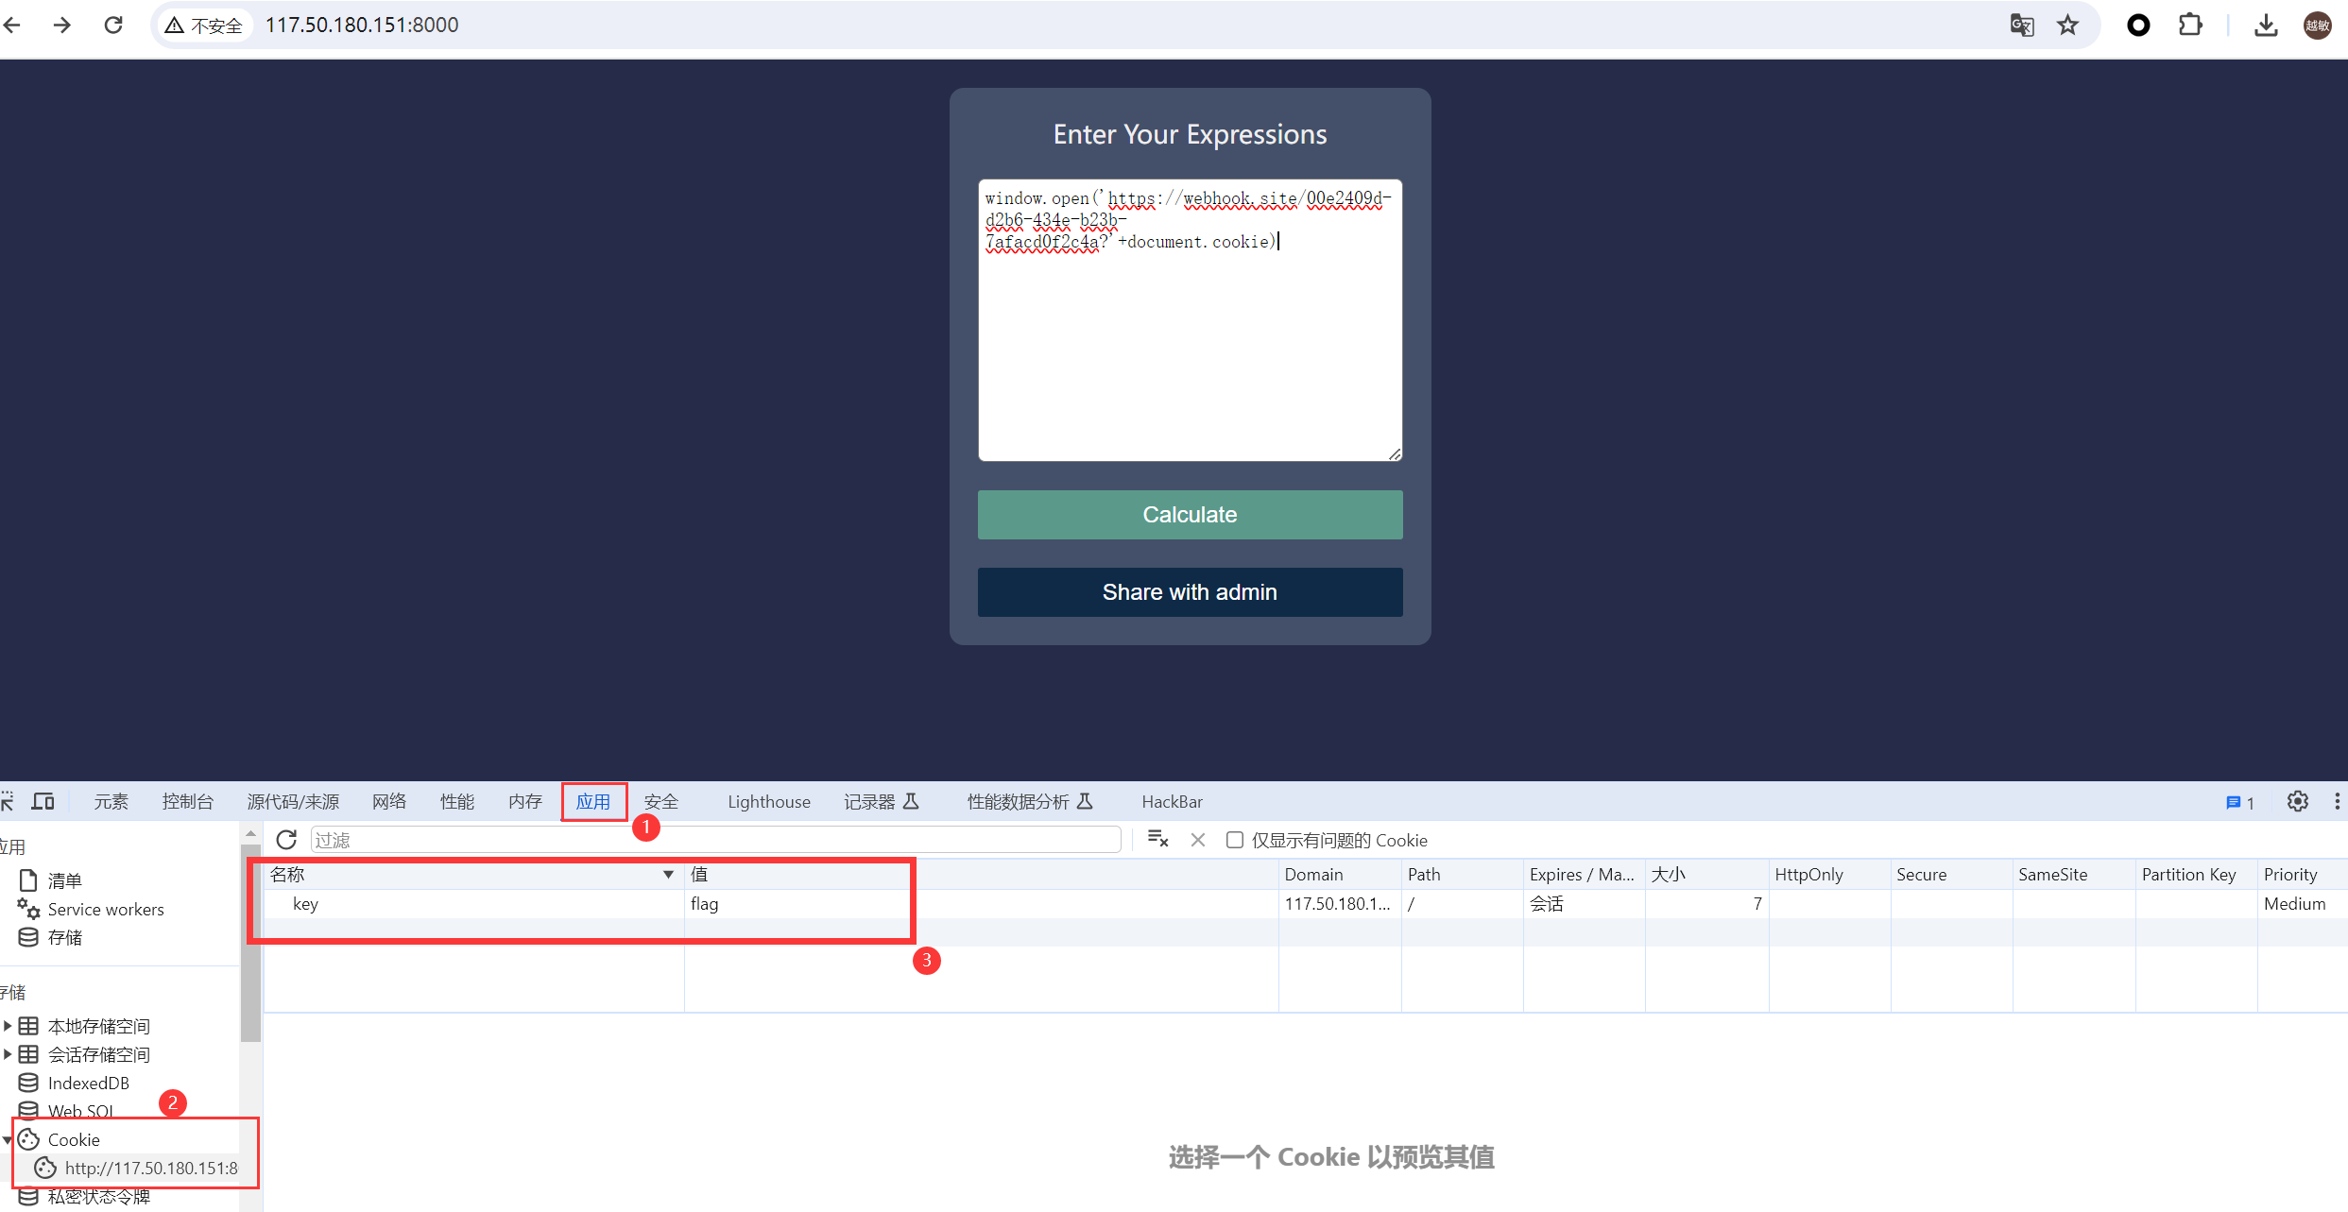This screenshot has height=1212, width=2348.
Task: Open the downloads icon in toolbar
Action: pyautogui.click(x=2266, y=26)
